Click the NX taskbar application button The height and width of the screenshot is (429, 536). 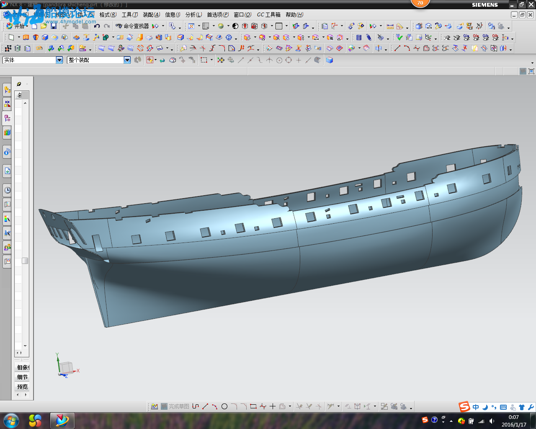(x=62, y=421)
